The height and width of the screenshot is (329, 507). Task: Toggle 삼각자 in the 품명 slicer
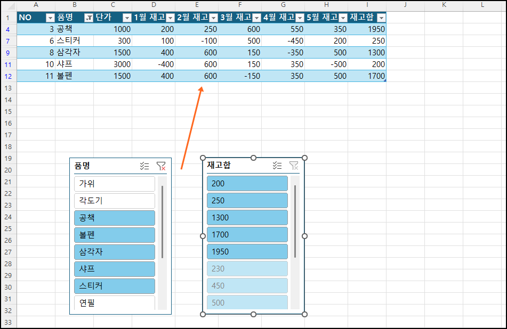115,252
